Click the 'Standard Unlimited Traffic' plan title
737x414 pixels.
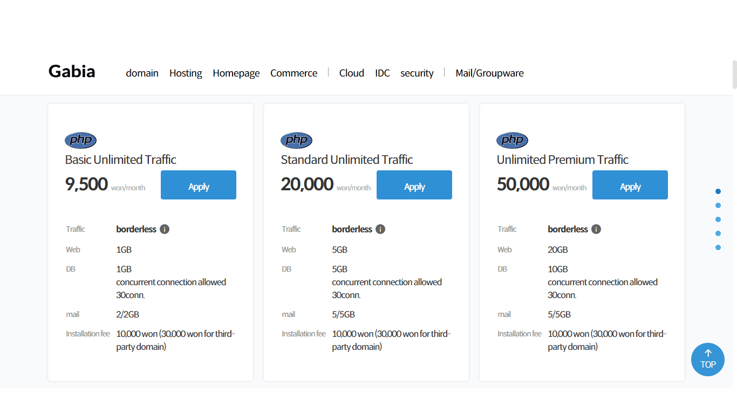point(347,160)
